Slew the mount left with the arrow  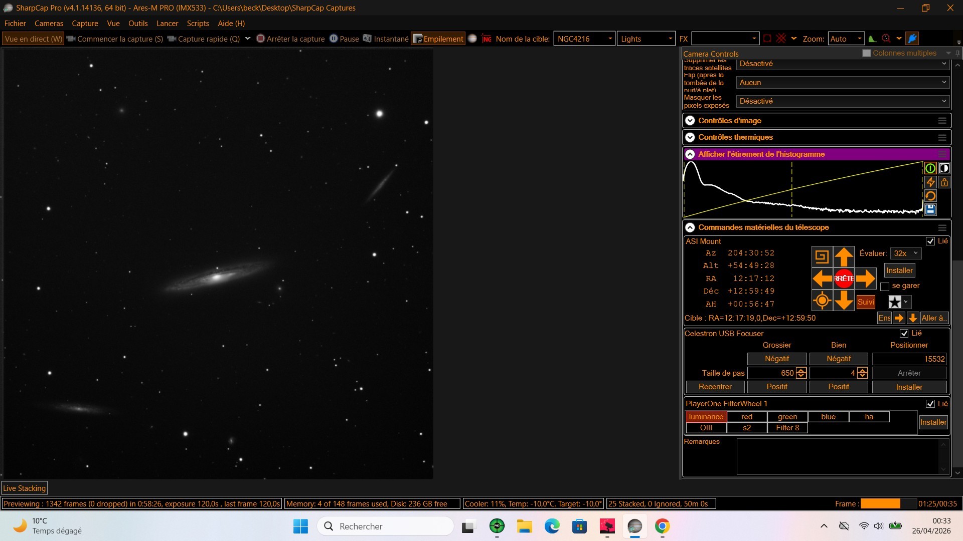coord(822,279)
